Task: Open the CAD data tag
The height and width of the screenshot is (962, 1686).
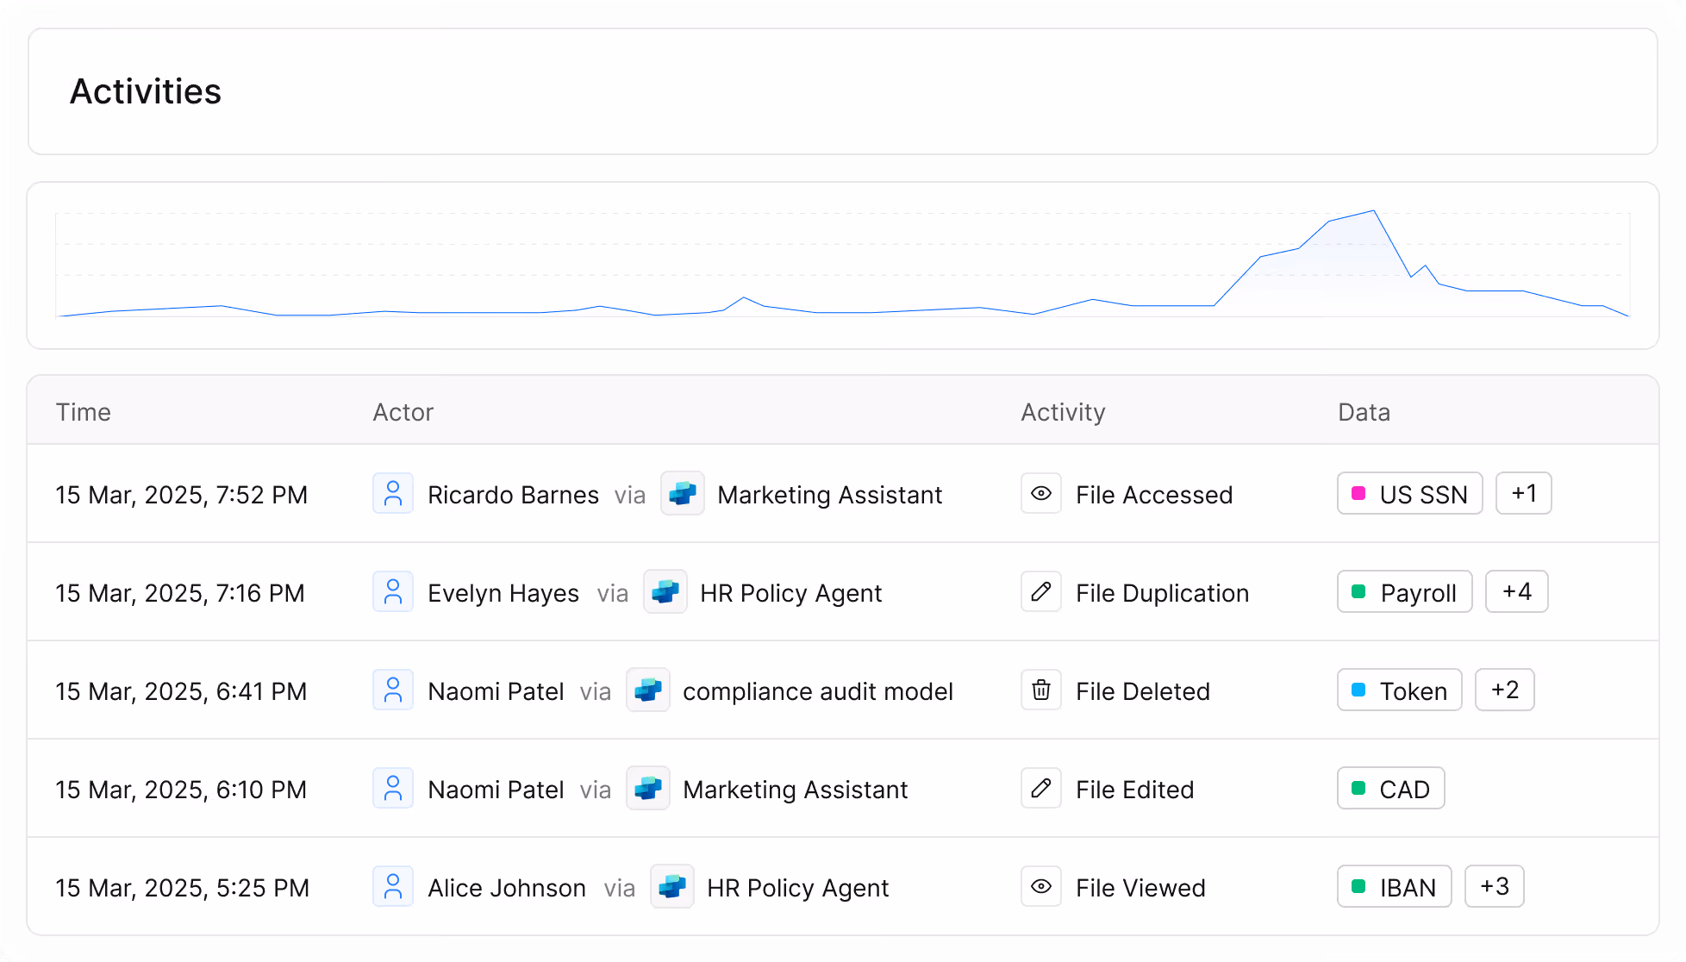Action: [x=1391, y=789]
